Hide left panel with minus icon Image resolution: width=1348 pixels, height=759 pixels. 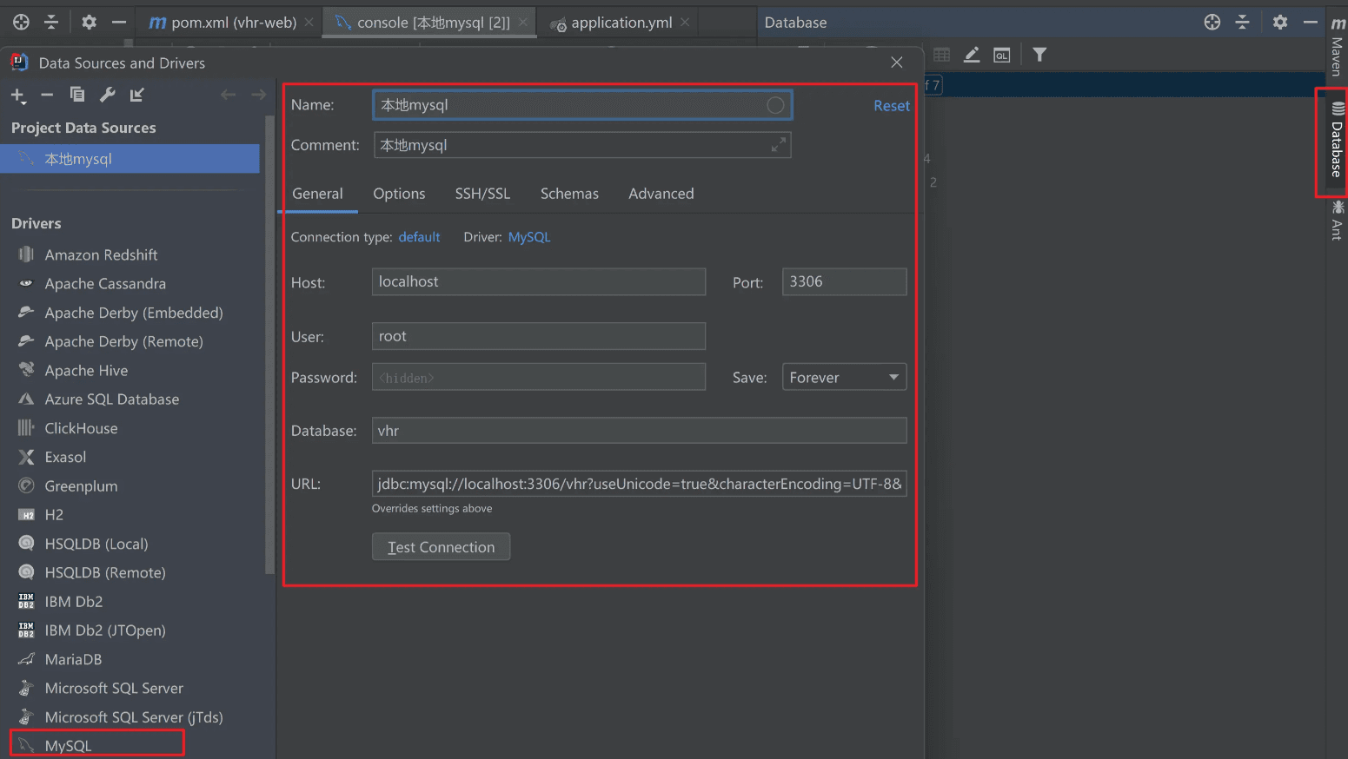[x=119, y=22]
